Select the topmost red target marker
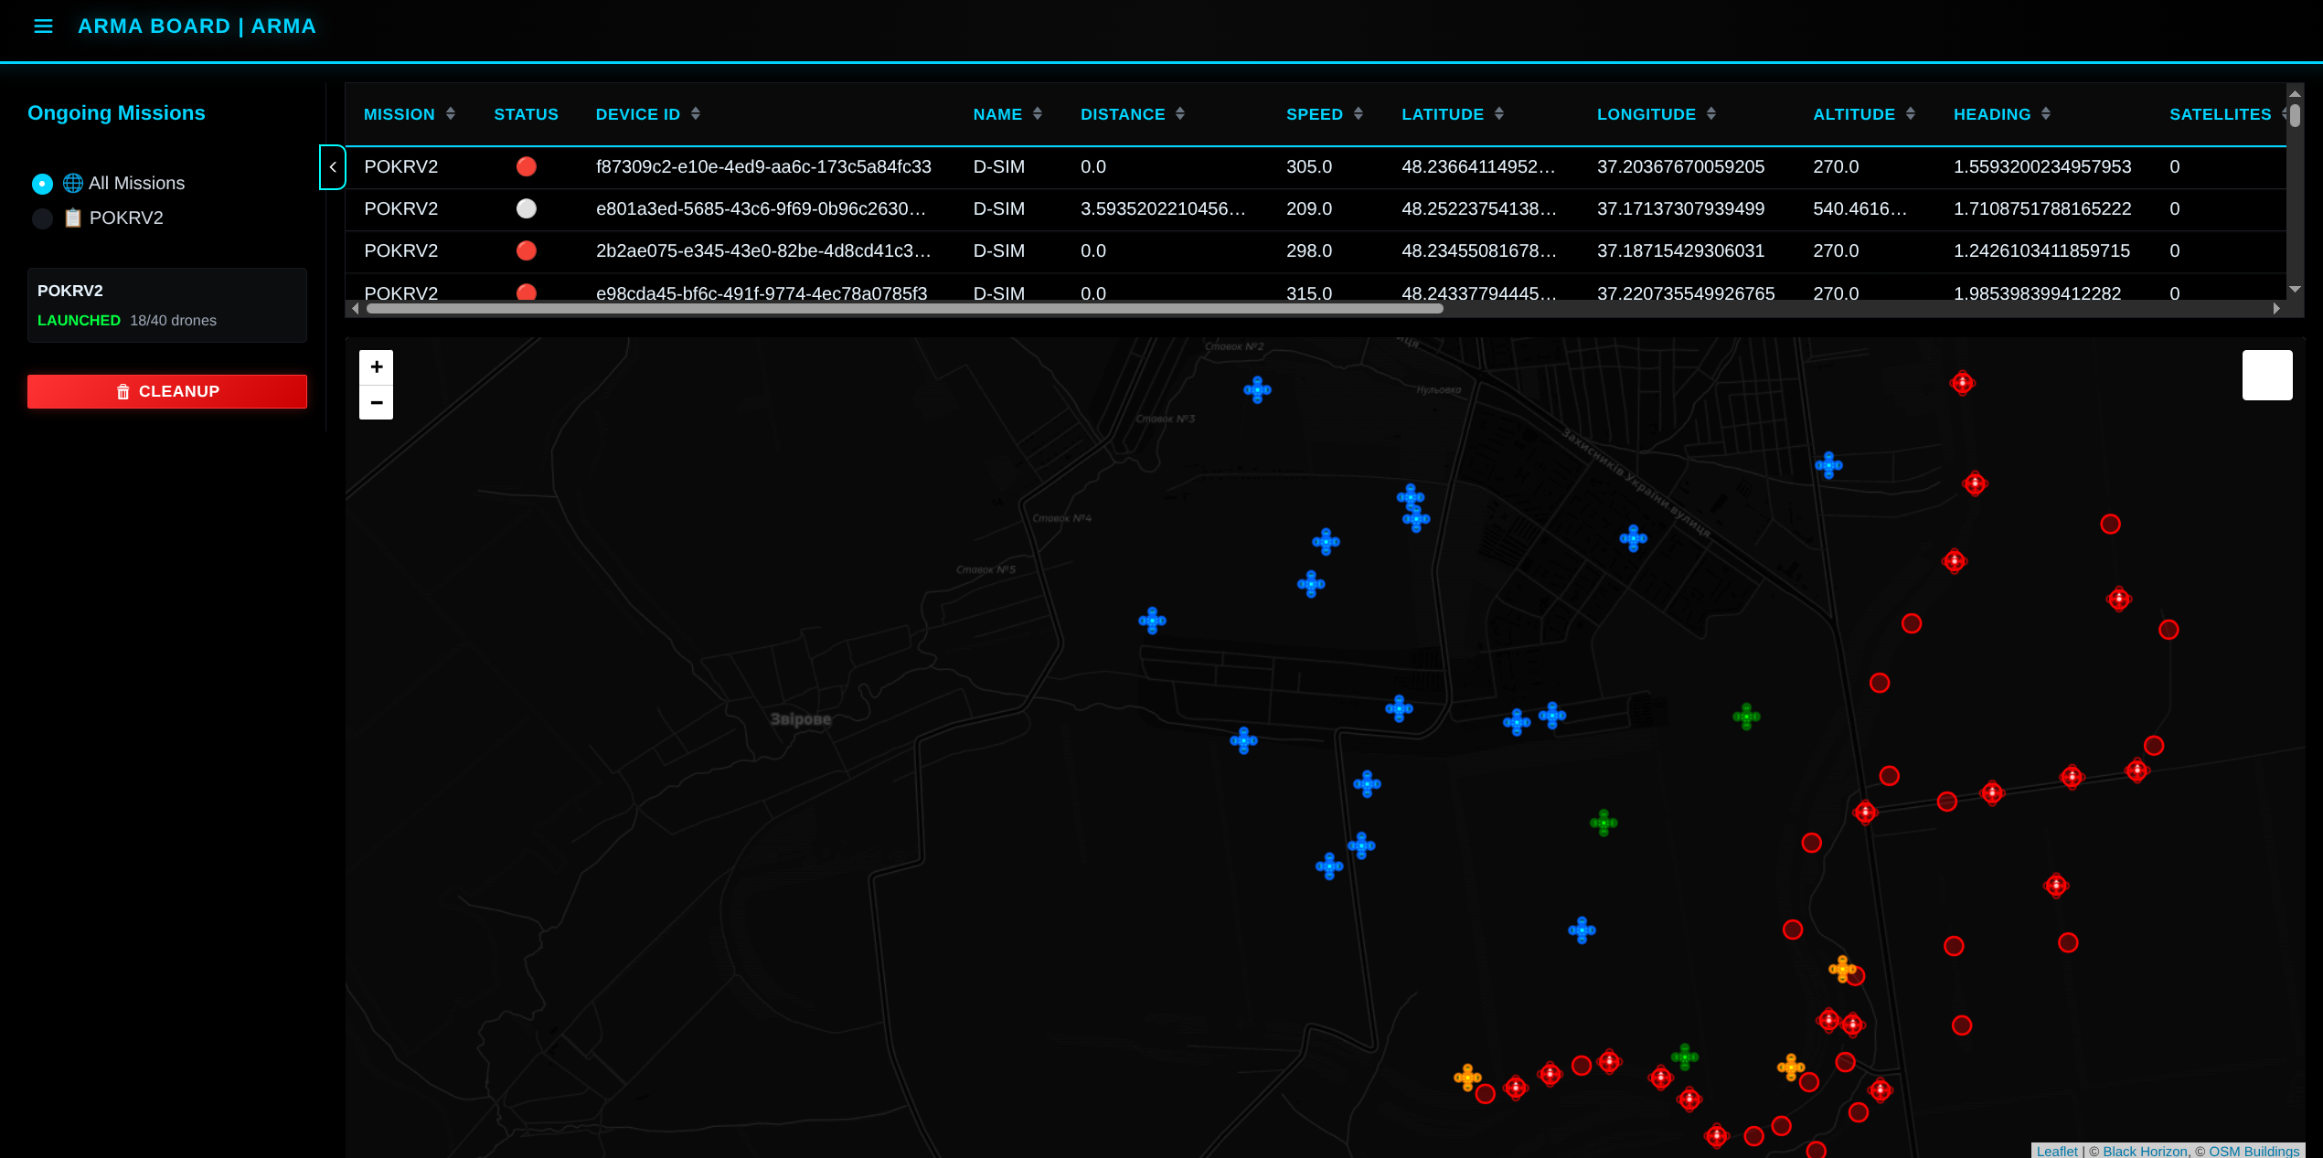 pos(1962,383)
